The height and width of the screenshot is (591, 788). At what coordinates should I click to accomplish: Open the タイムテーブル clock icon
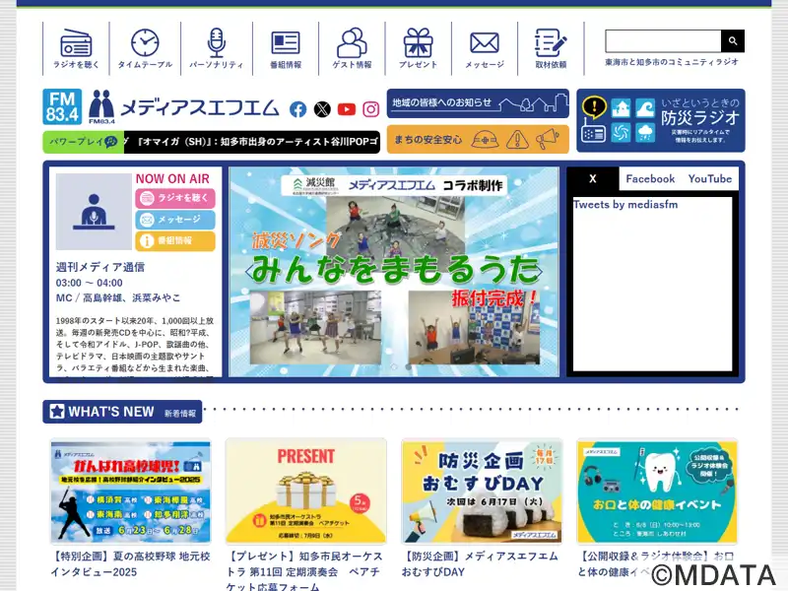[x=145, y=48]
